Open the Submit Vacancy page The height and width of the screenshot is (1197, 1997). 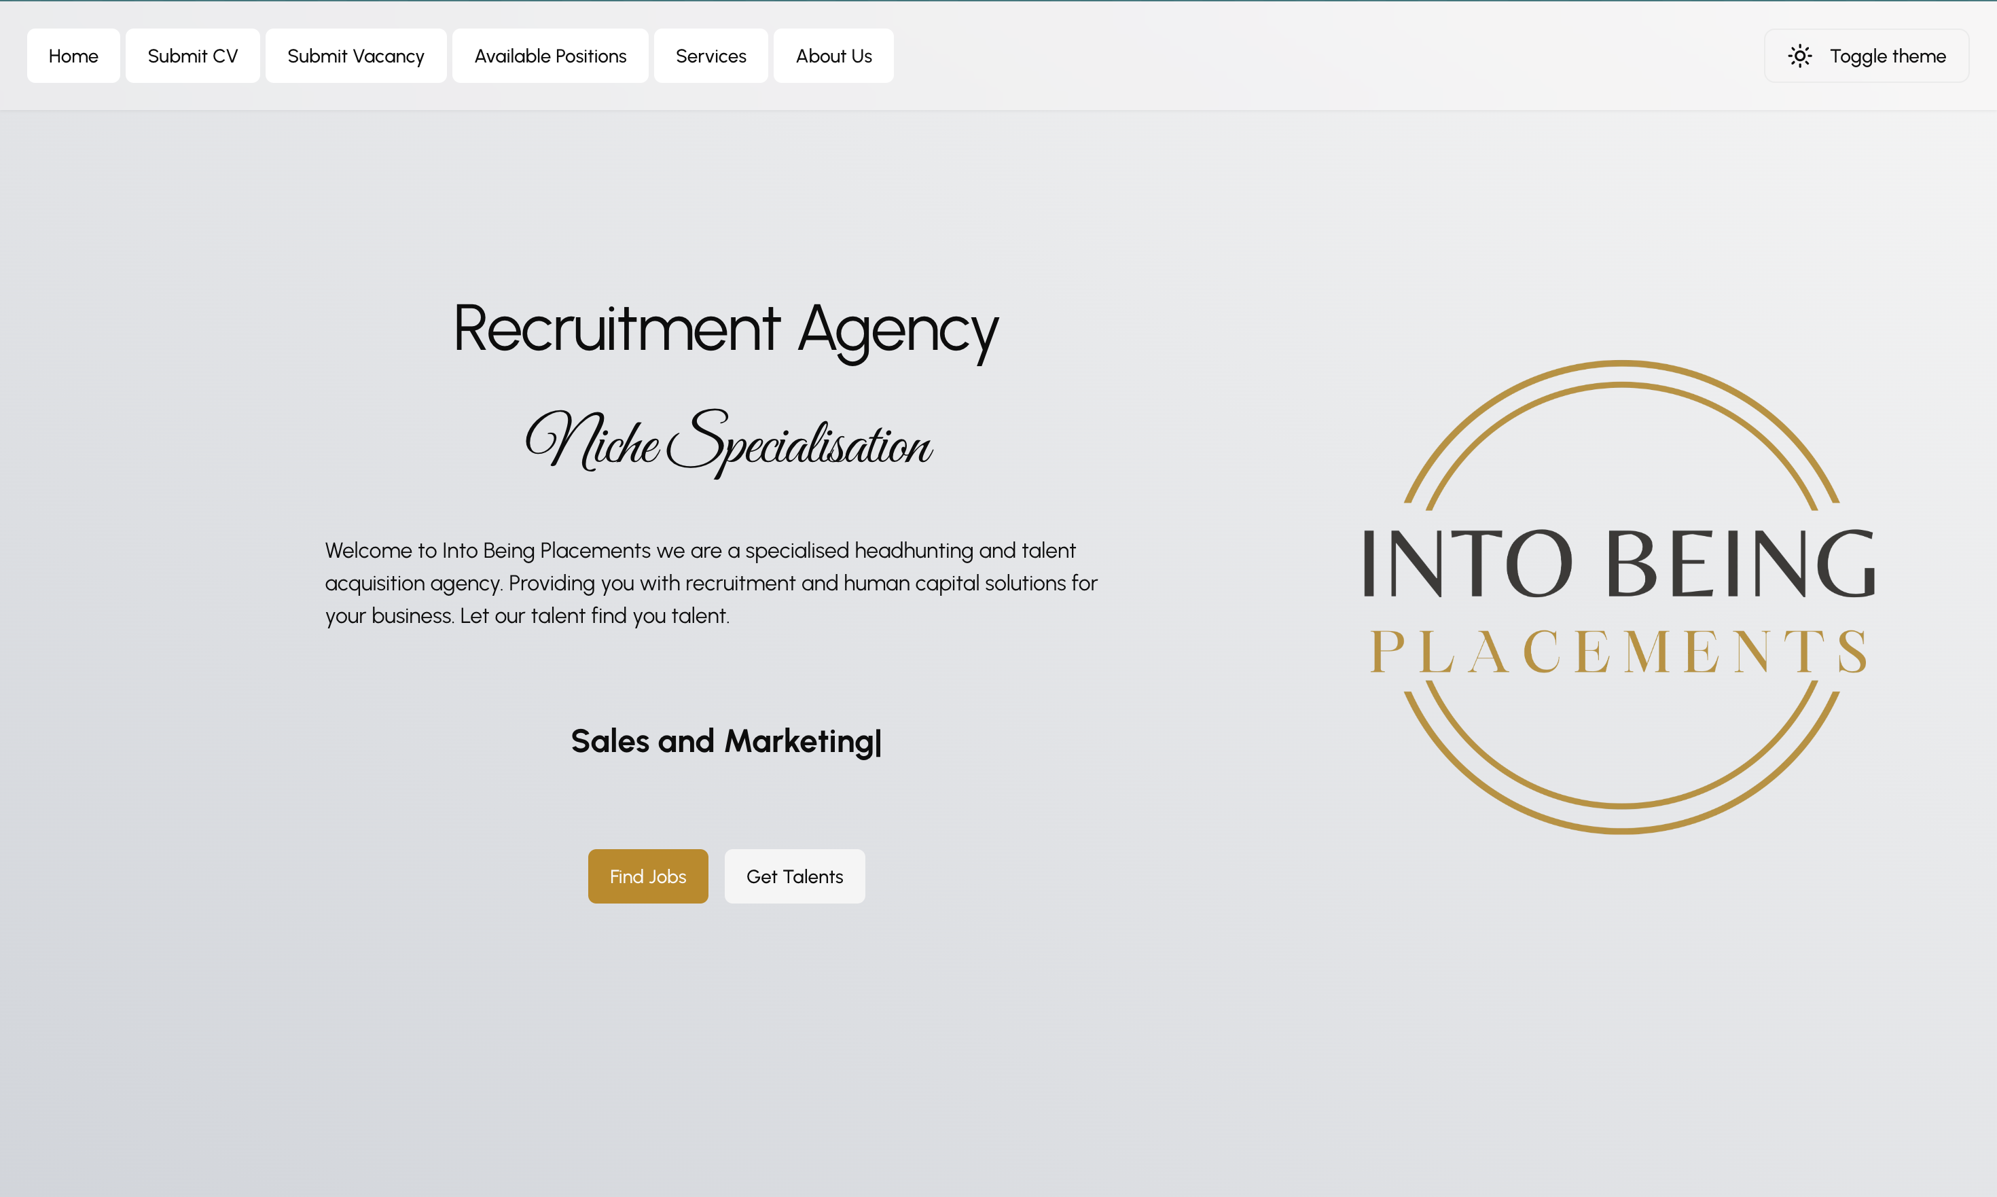coord(356,56)
